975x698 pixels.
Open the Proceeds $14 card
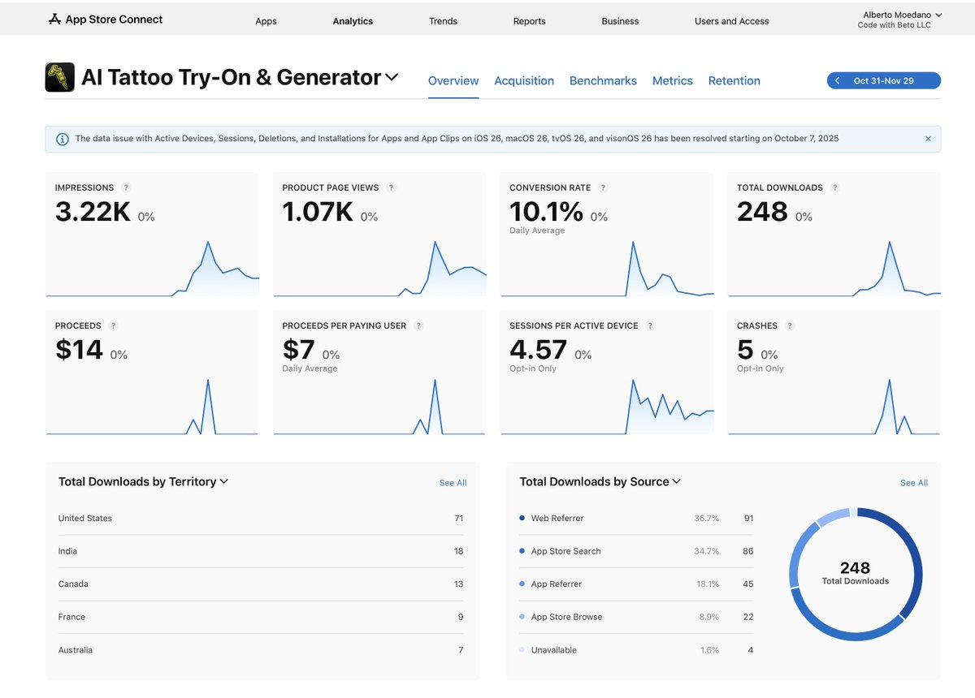[x=153, y=373]
